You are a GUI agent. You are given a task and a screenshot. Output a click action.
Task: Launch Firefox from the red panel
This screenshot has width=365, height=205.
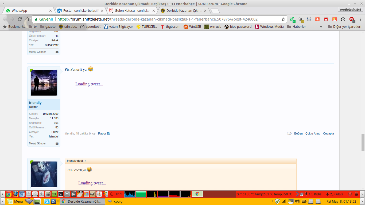tap(15, 194)
